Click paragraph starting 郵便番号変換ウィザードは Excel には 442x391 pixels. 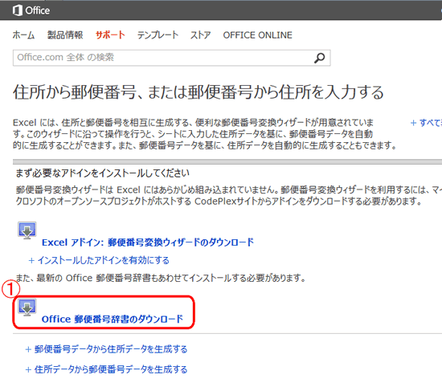228,196
